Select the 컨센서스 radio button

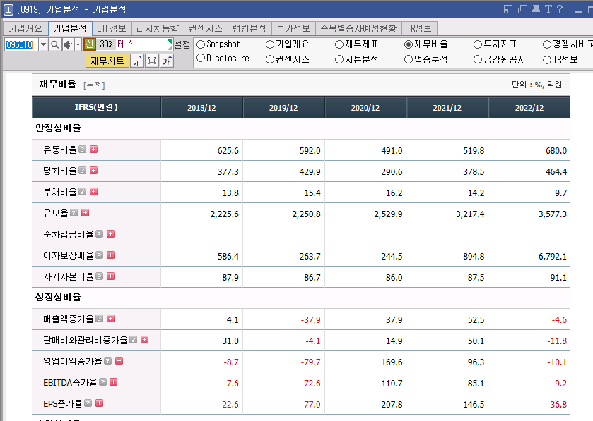(x=270, y=59)
